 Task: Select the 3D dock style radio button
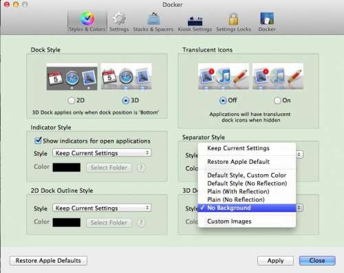coord(126,101)
